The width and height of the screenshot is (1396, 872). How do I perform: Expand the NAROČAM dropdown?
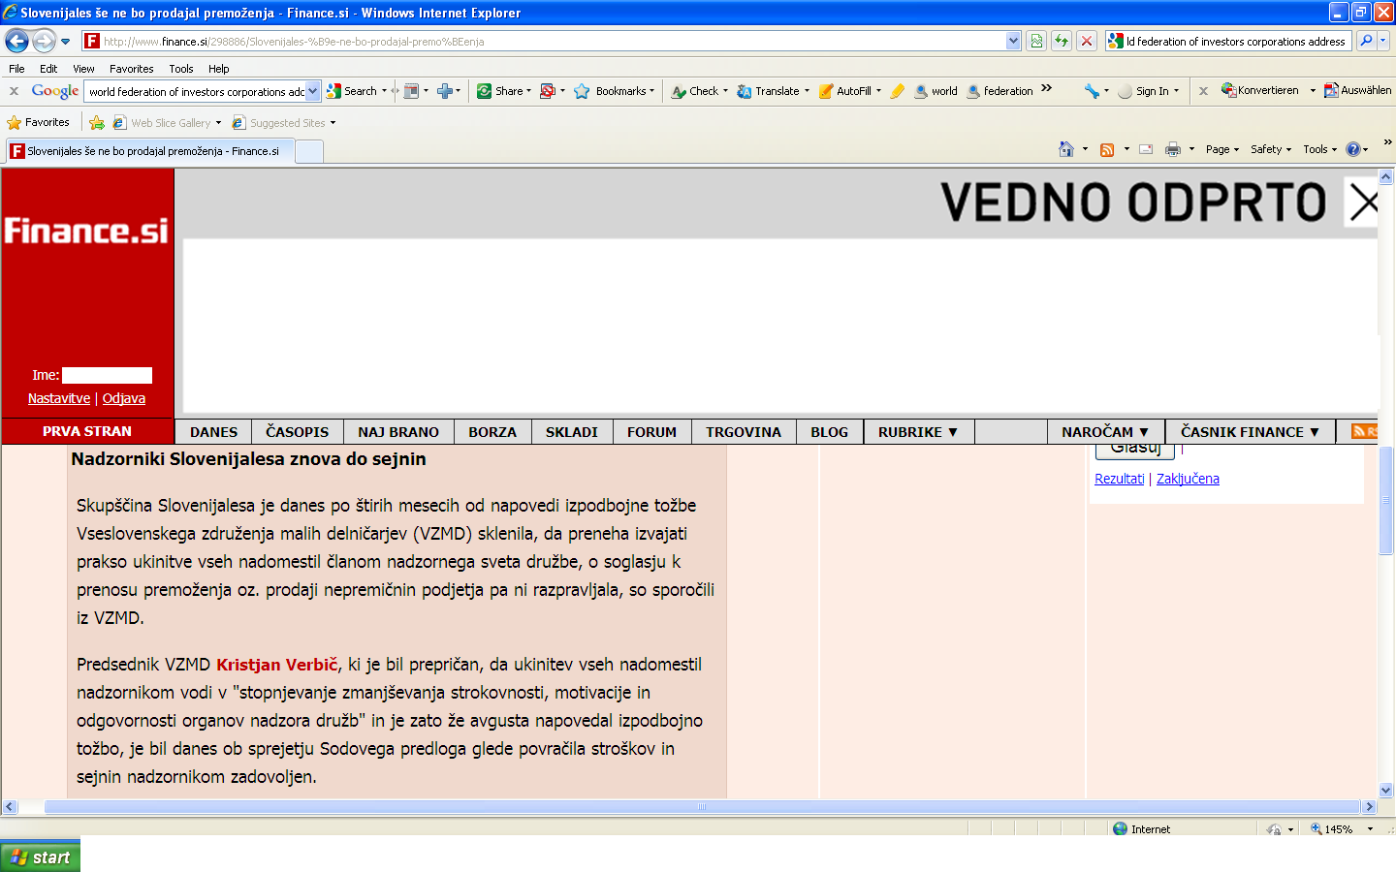pyautogui.click(x=1104, y=432)
